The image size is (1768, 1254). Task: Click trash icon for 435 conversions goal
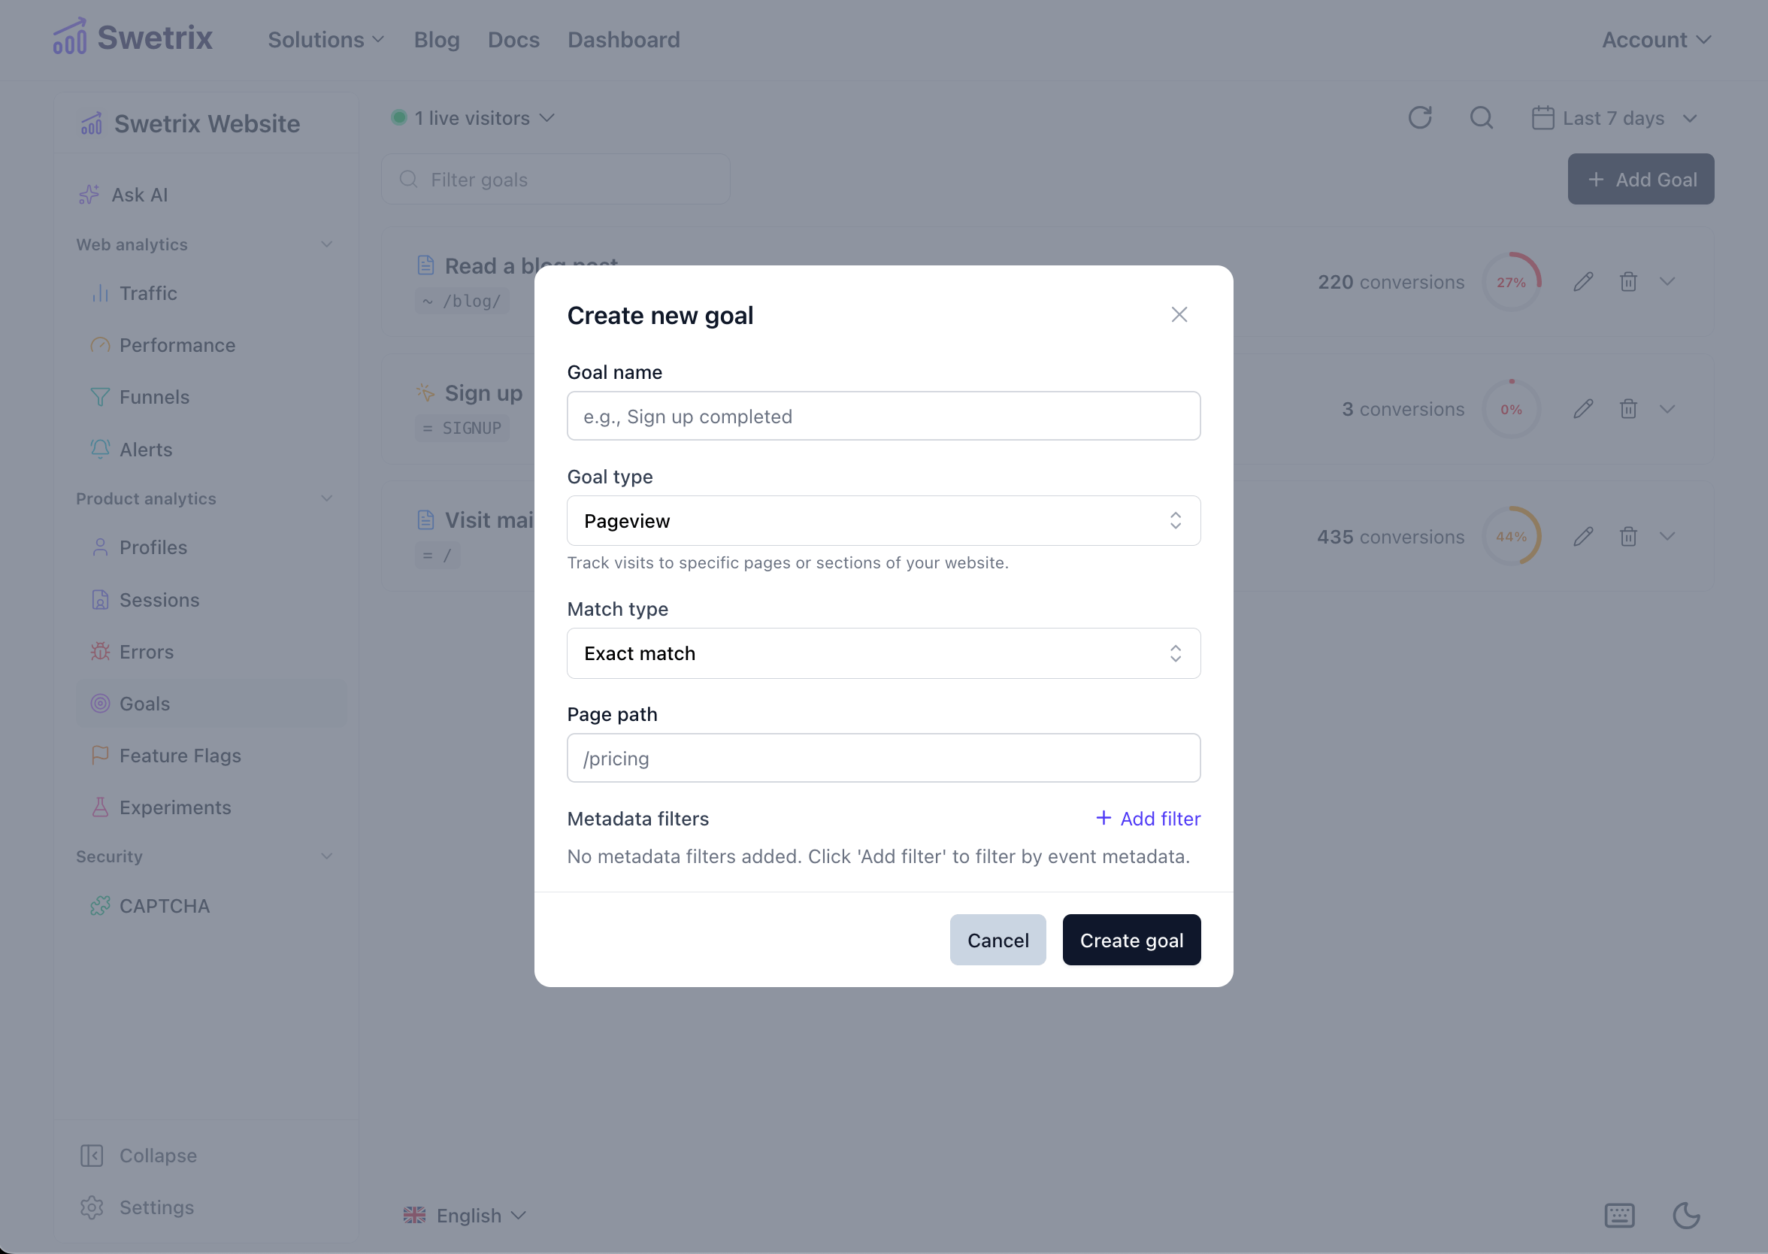pos(1628,537)
